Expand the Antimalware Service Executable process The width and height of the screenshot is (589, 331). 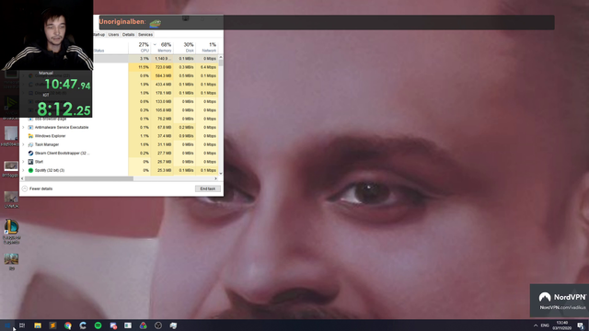(x=23, y=127)
